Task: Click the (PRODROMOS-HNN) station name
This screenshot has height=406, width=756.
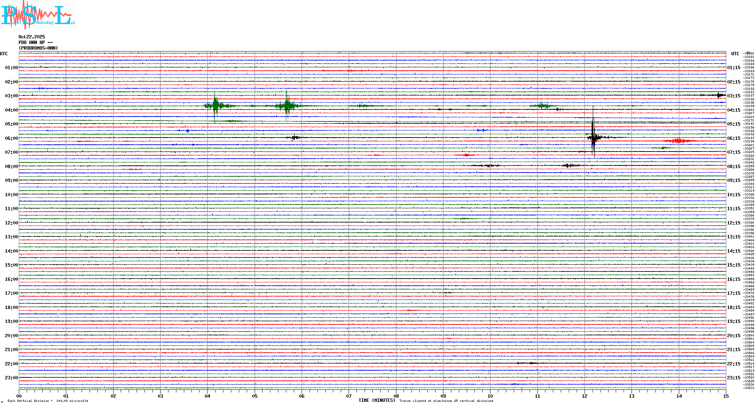Action: coord(38,48)
